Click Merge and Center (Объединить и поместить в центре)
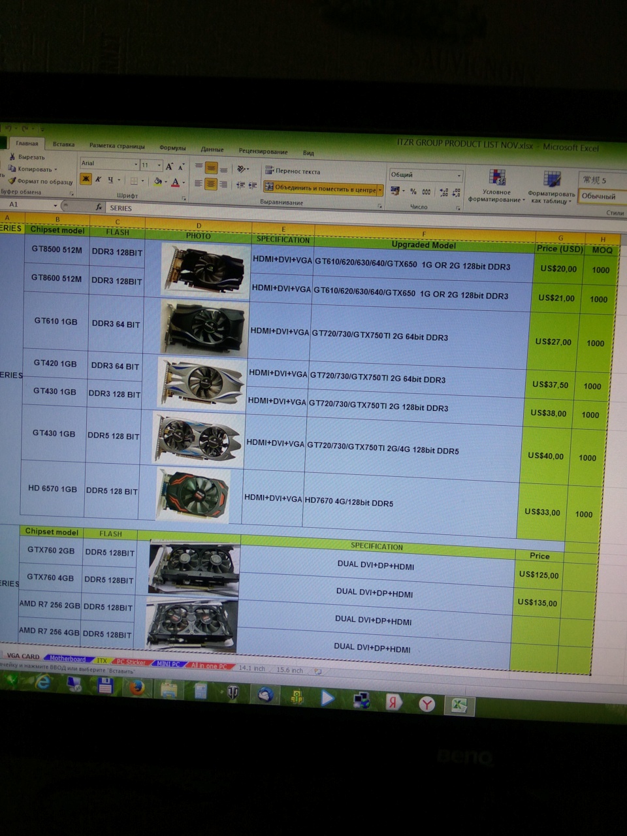The width and height of the screenshot is (627, 836). (320, 188)
